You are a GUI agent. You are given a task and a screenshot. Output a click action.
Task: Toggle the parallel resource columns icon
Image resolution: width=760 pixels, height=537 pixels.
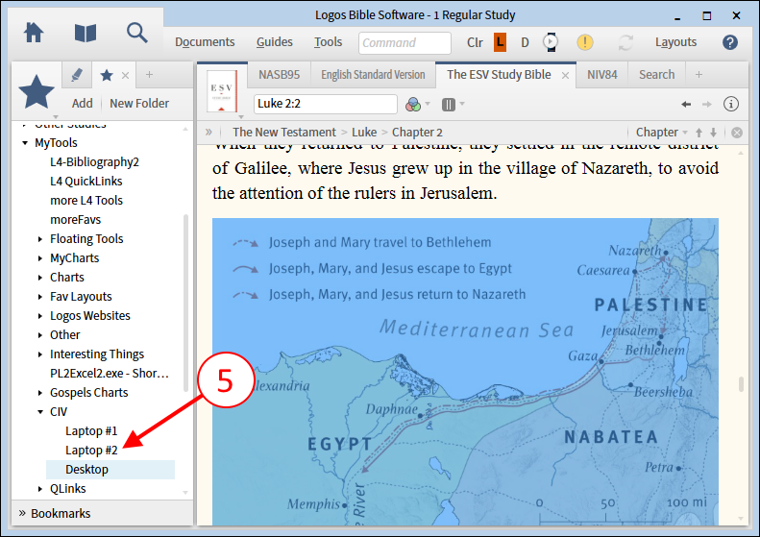(x=449, y=104)
